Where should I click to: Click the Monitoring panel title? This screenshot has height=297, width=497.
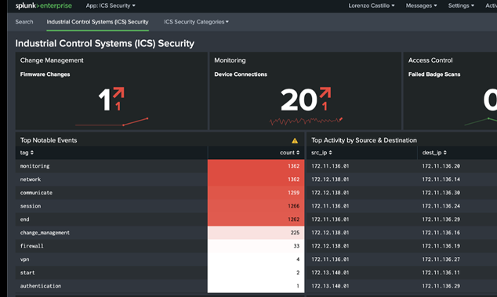[230, 60]
